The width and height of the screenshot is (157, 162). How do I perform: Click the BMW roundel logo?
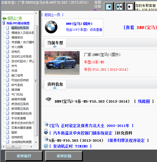(x=51, y=27)
